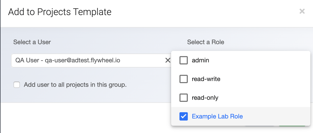313x133 pixels.
Task: Click the "Add user to all projects" label text
Action: (75, 85)
